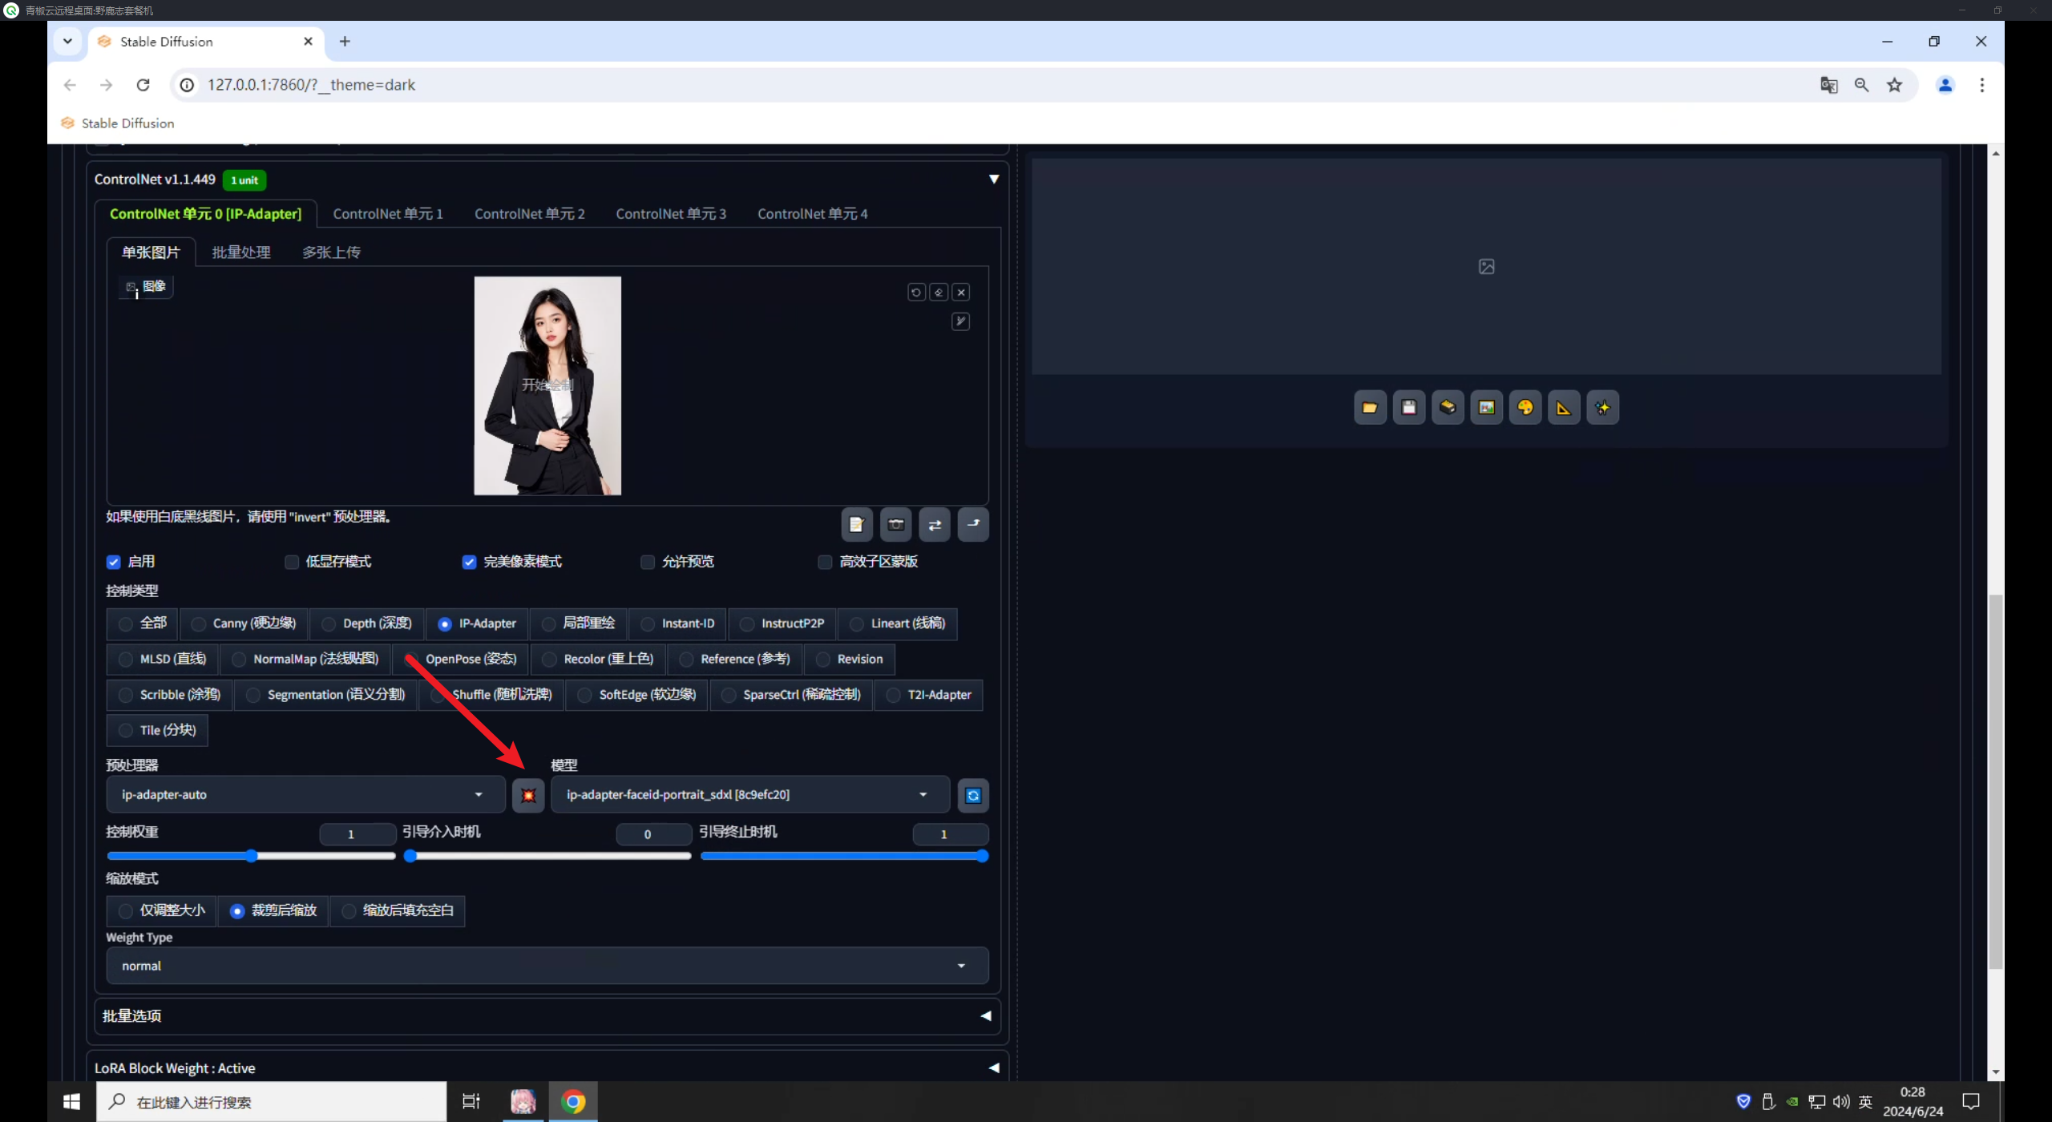Open a new Chrome tab
2052x1122 pixels.
345,42
